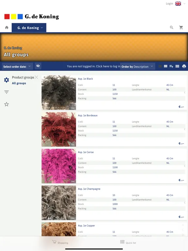This screenshot has height=251, width=188.
Task: Open the G. de Koning menu dropdown
Action: (29, 28)
